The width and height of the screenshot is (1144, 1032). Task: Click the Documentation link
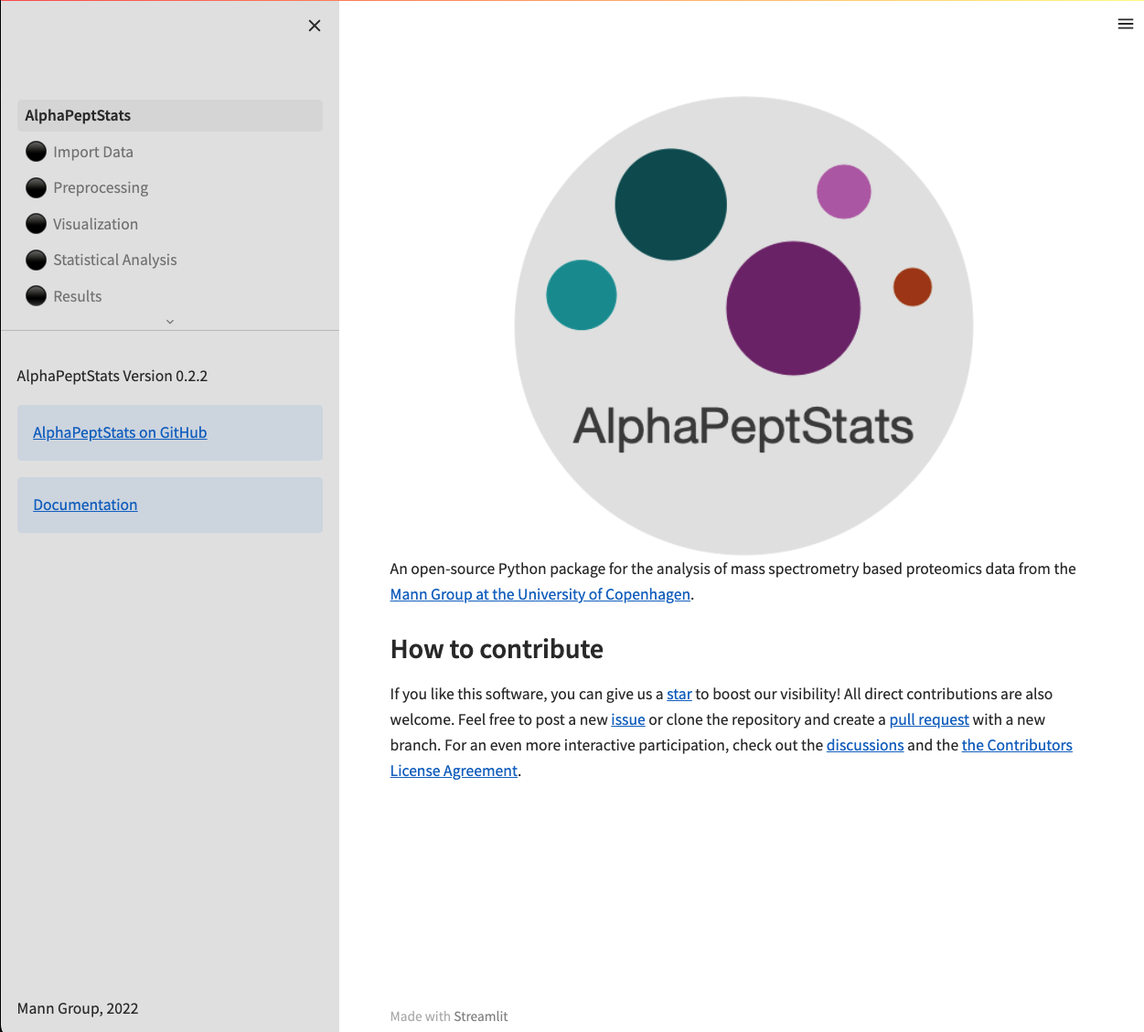(x=85, y=505)
